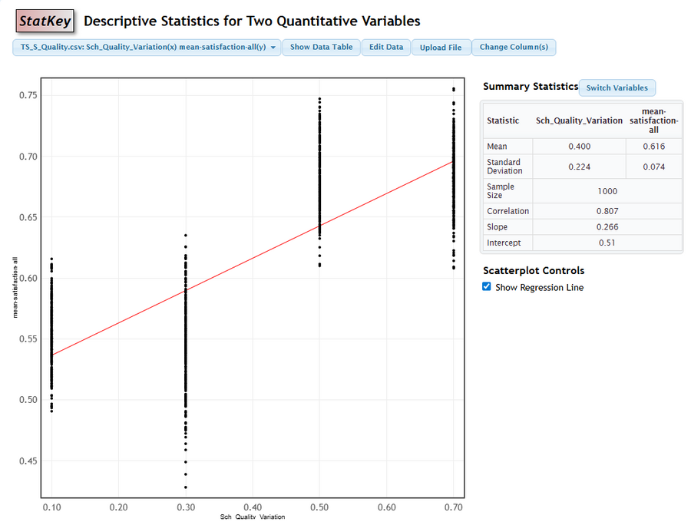Click the Show Regression Line label text

539,288
